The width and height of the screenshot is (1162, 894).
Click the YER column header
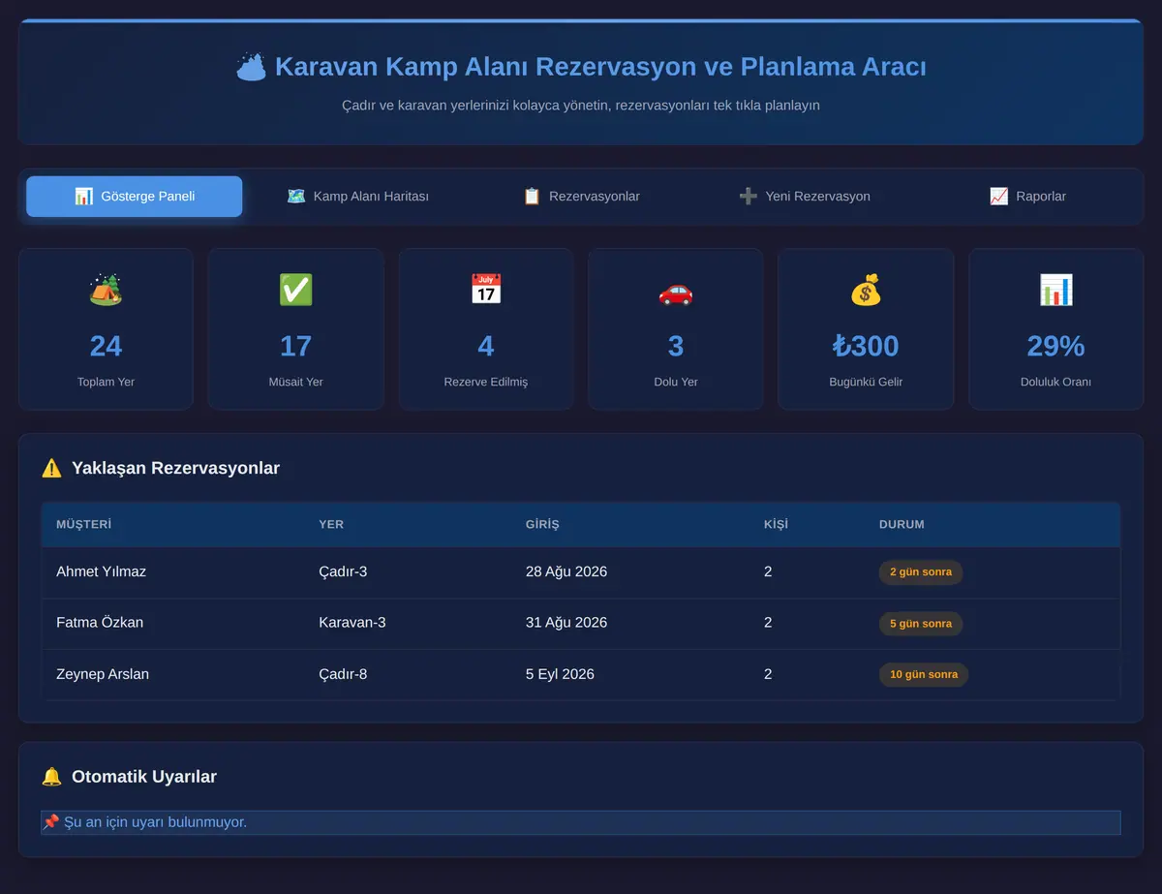pos(331,525)
